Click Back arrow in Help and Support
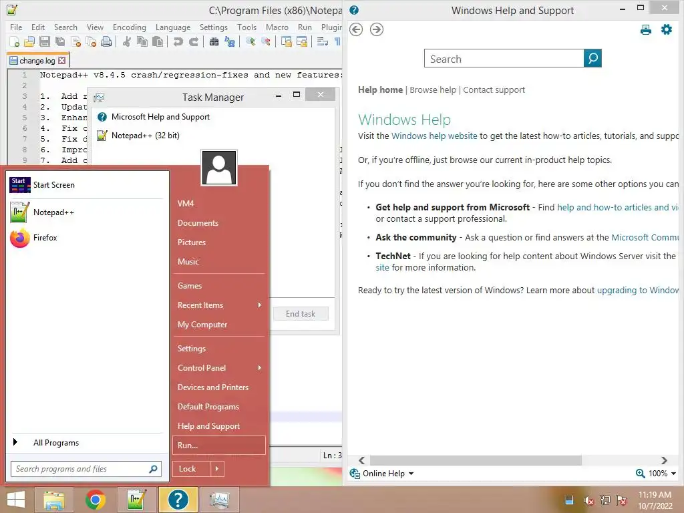The height and width of the screenshot is (513, 684). pyautogui.click(x=356, y=29)
